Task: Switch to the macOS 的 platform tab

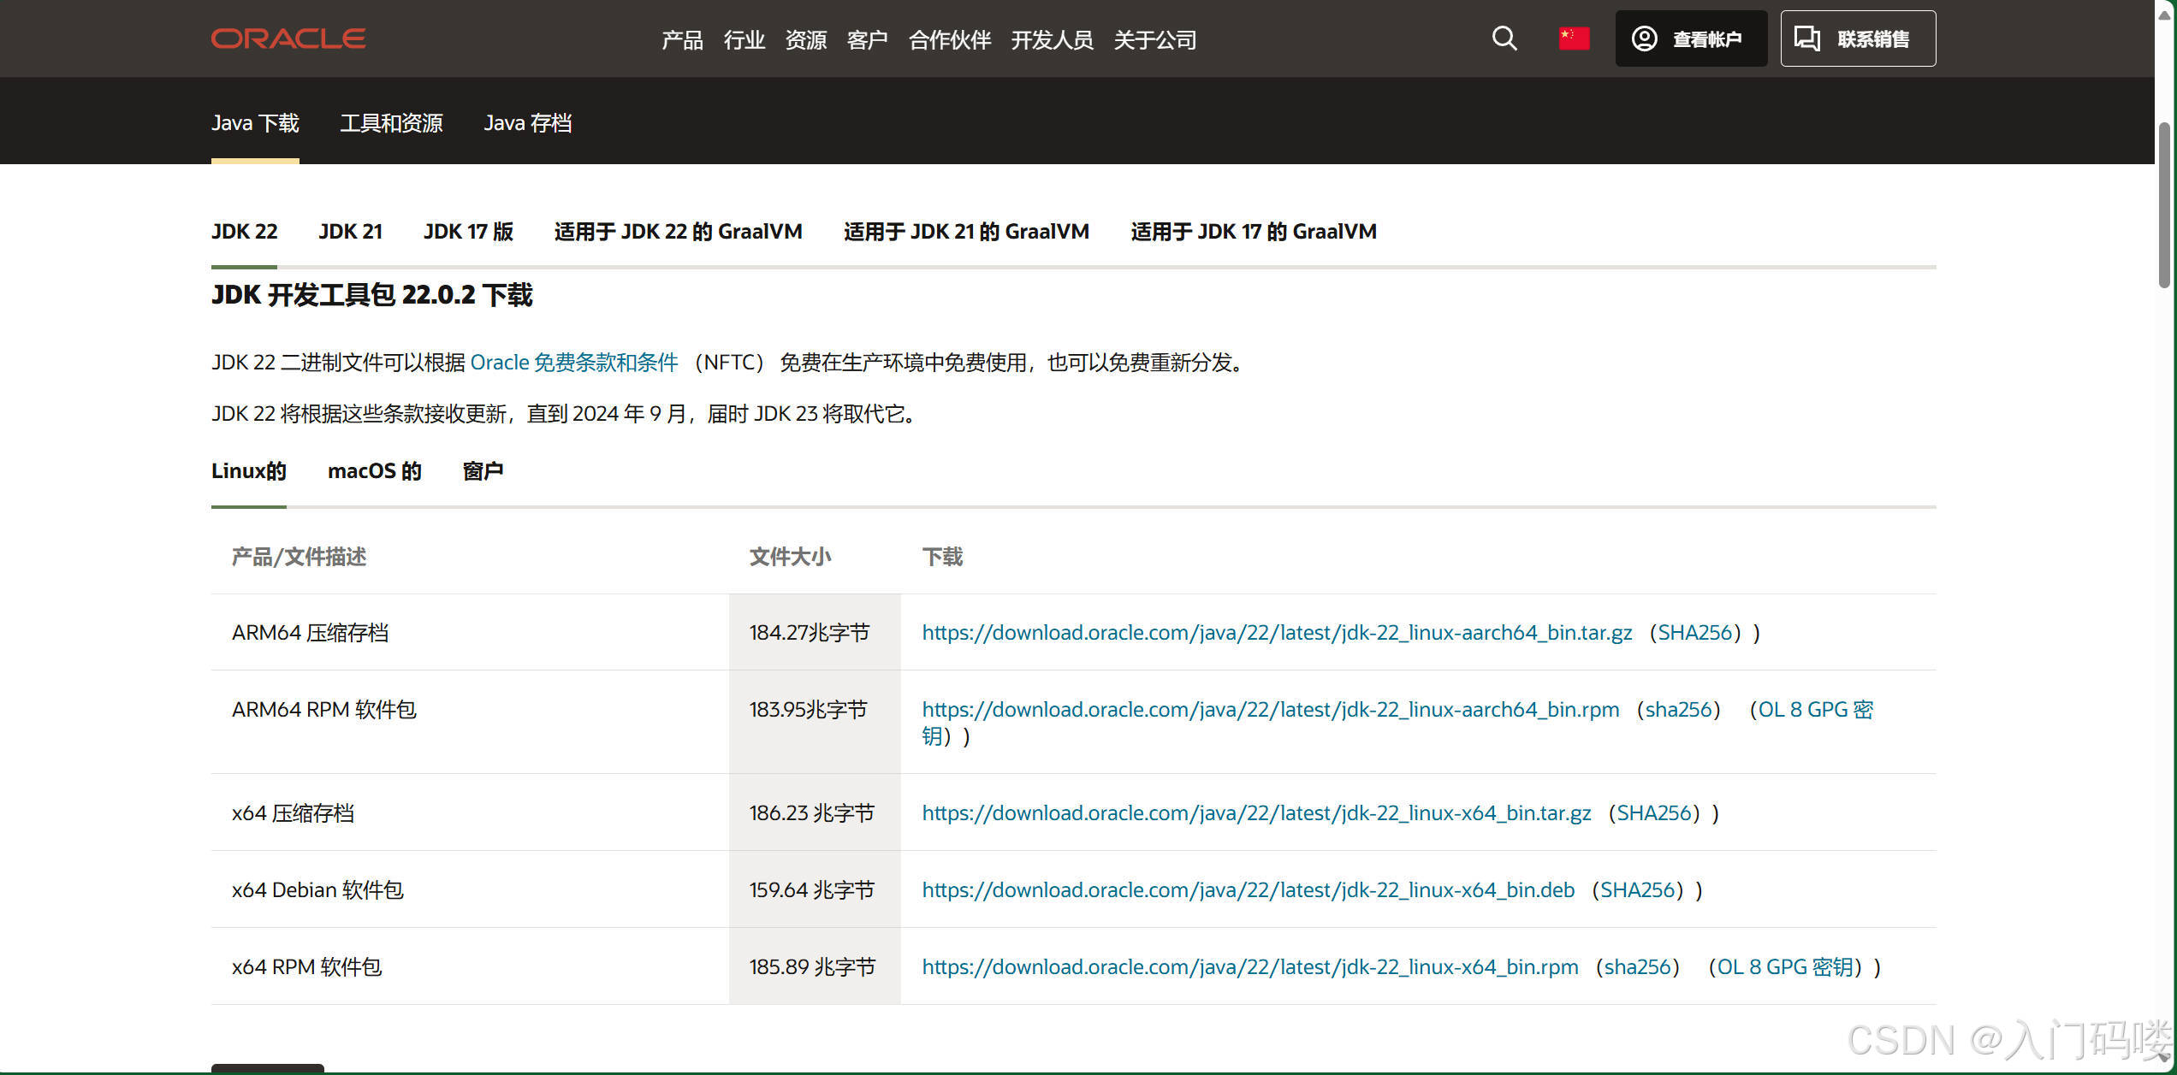Action: 374,471
